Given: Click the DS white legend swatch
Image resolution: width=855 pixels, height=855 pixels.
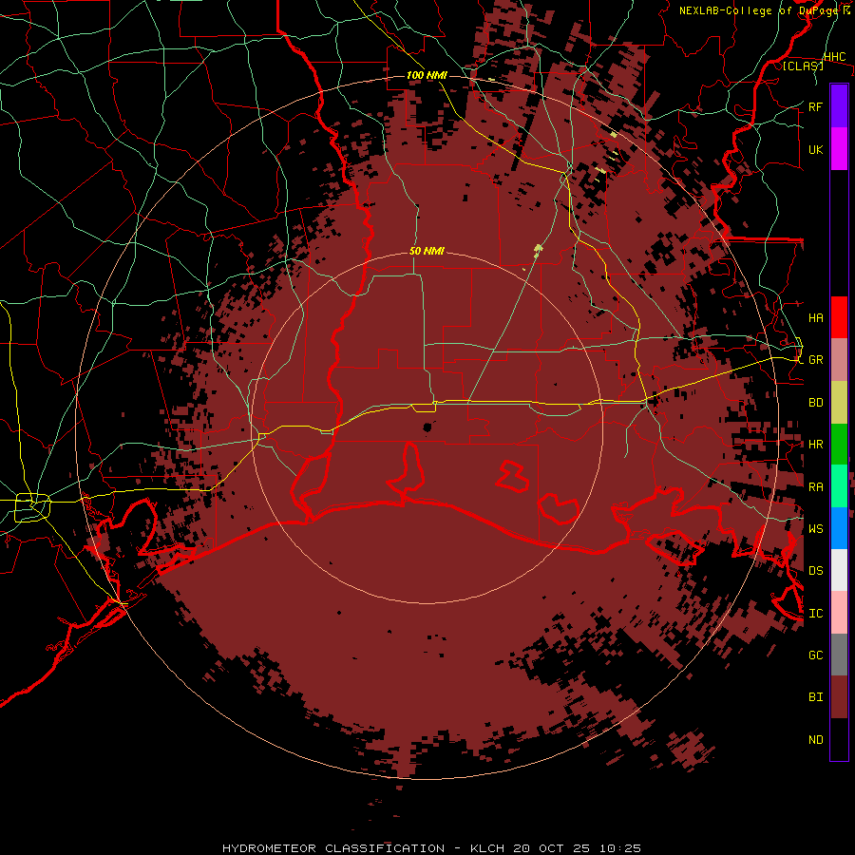Looking at the screenshot, I should (x=839, y=570).
